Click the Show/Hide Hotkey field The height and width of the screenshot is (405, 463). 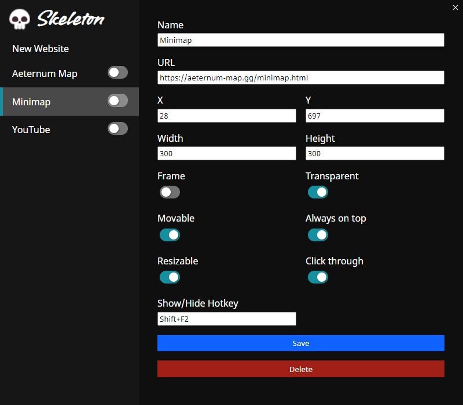(226, 318)
